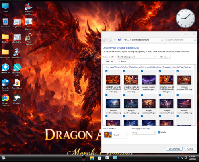Image resolution: width=199 pixels, height=162 pixels.
Task: Uncheck the cc54de5a... png wallpaper checkbox
Action: point(124,71)
